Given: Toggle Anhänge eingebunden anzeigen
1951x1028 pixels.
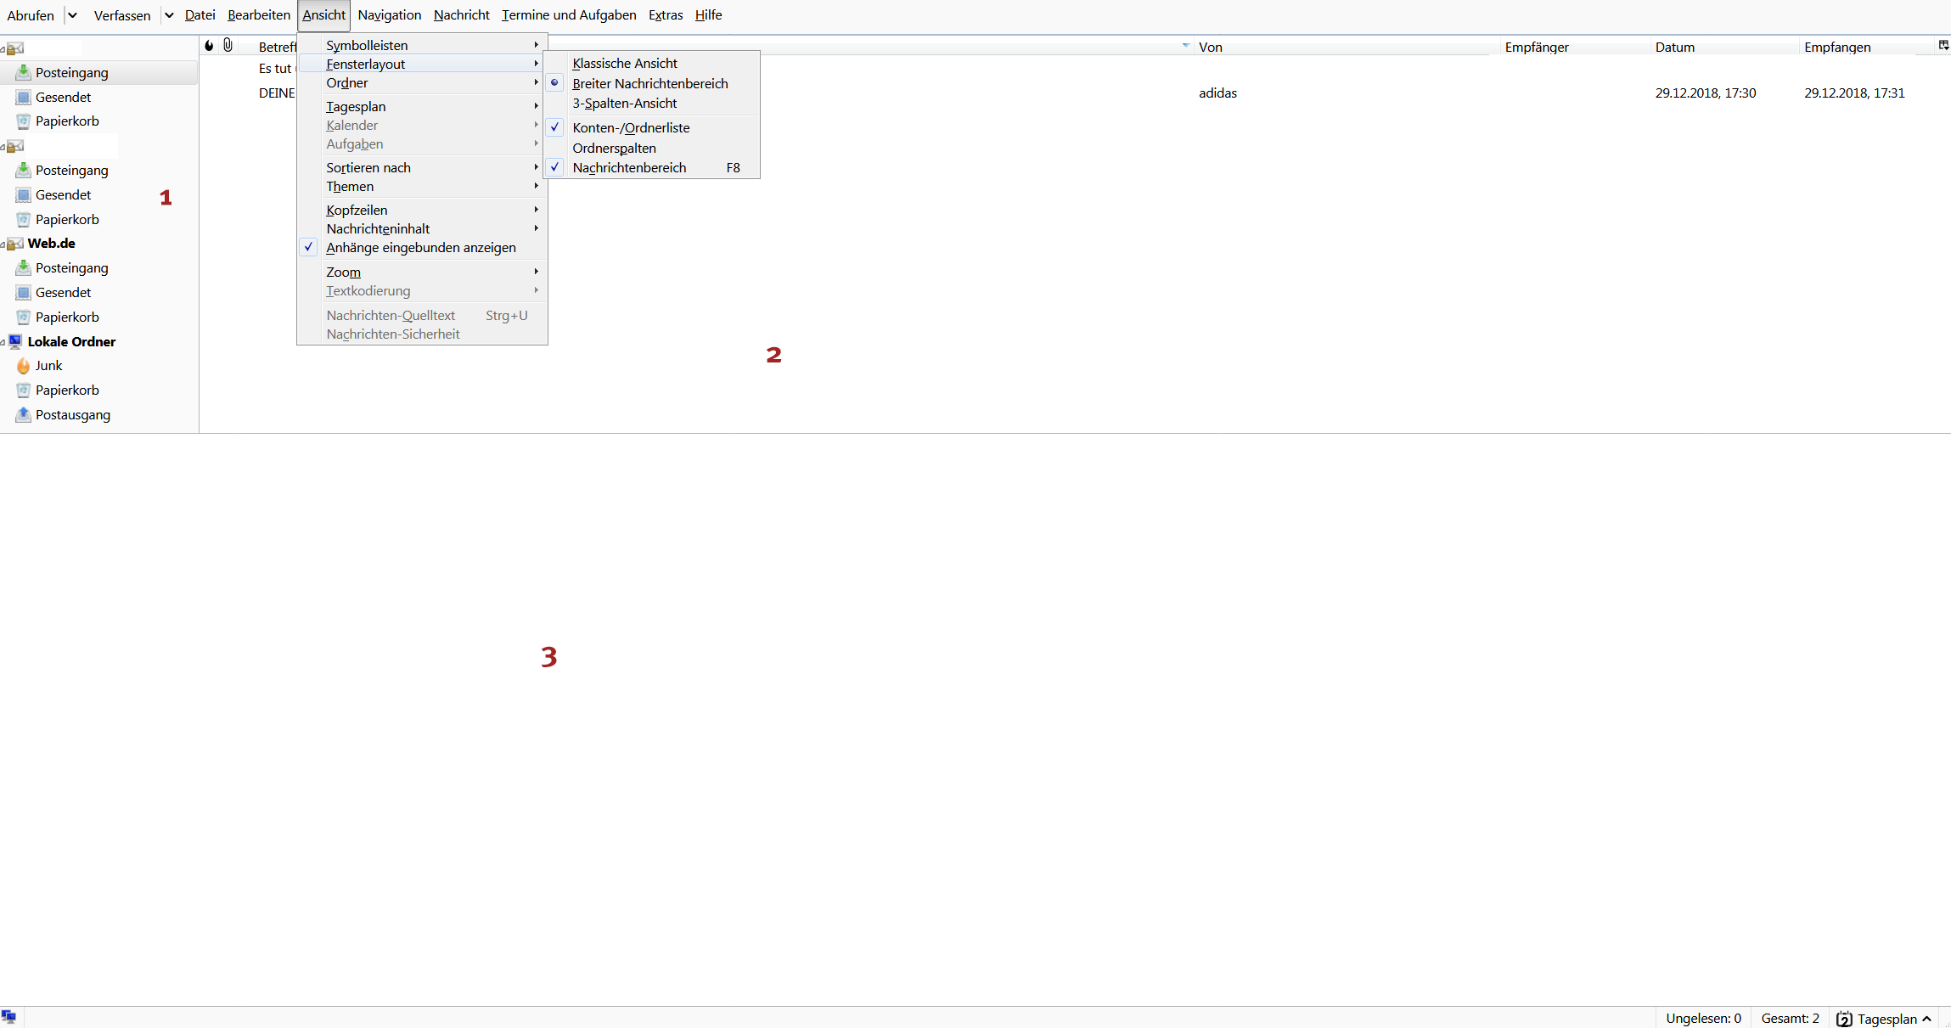Looking at the screenshot, I should tap(420, 248).
